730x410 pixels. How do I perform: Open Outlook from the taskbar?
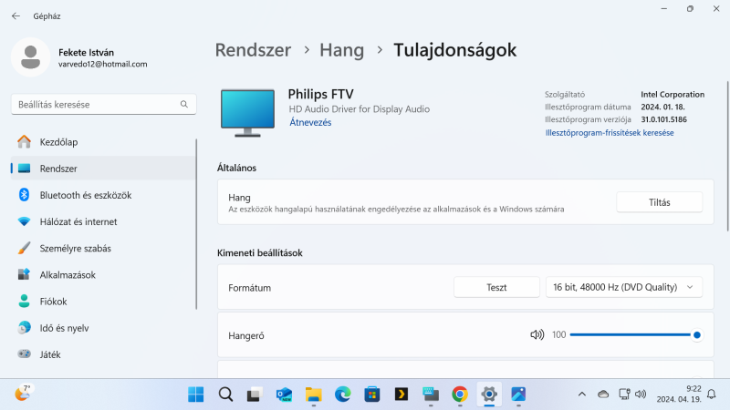(284, 395)
